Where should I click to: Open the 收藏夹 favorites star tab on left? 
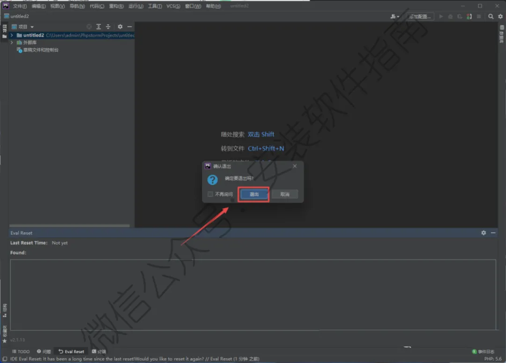[x=5, y=334]
